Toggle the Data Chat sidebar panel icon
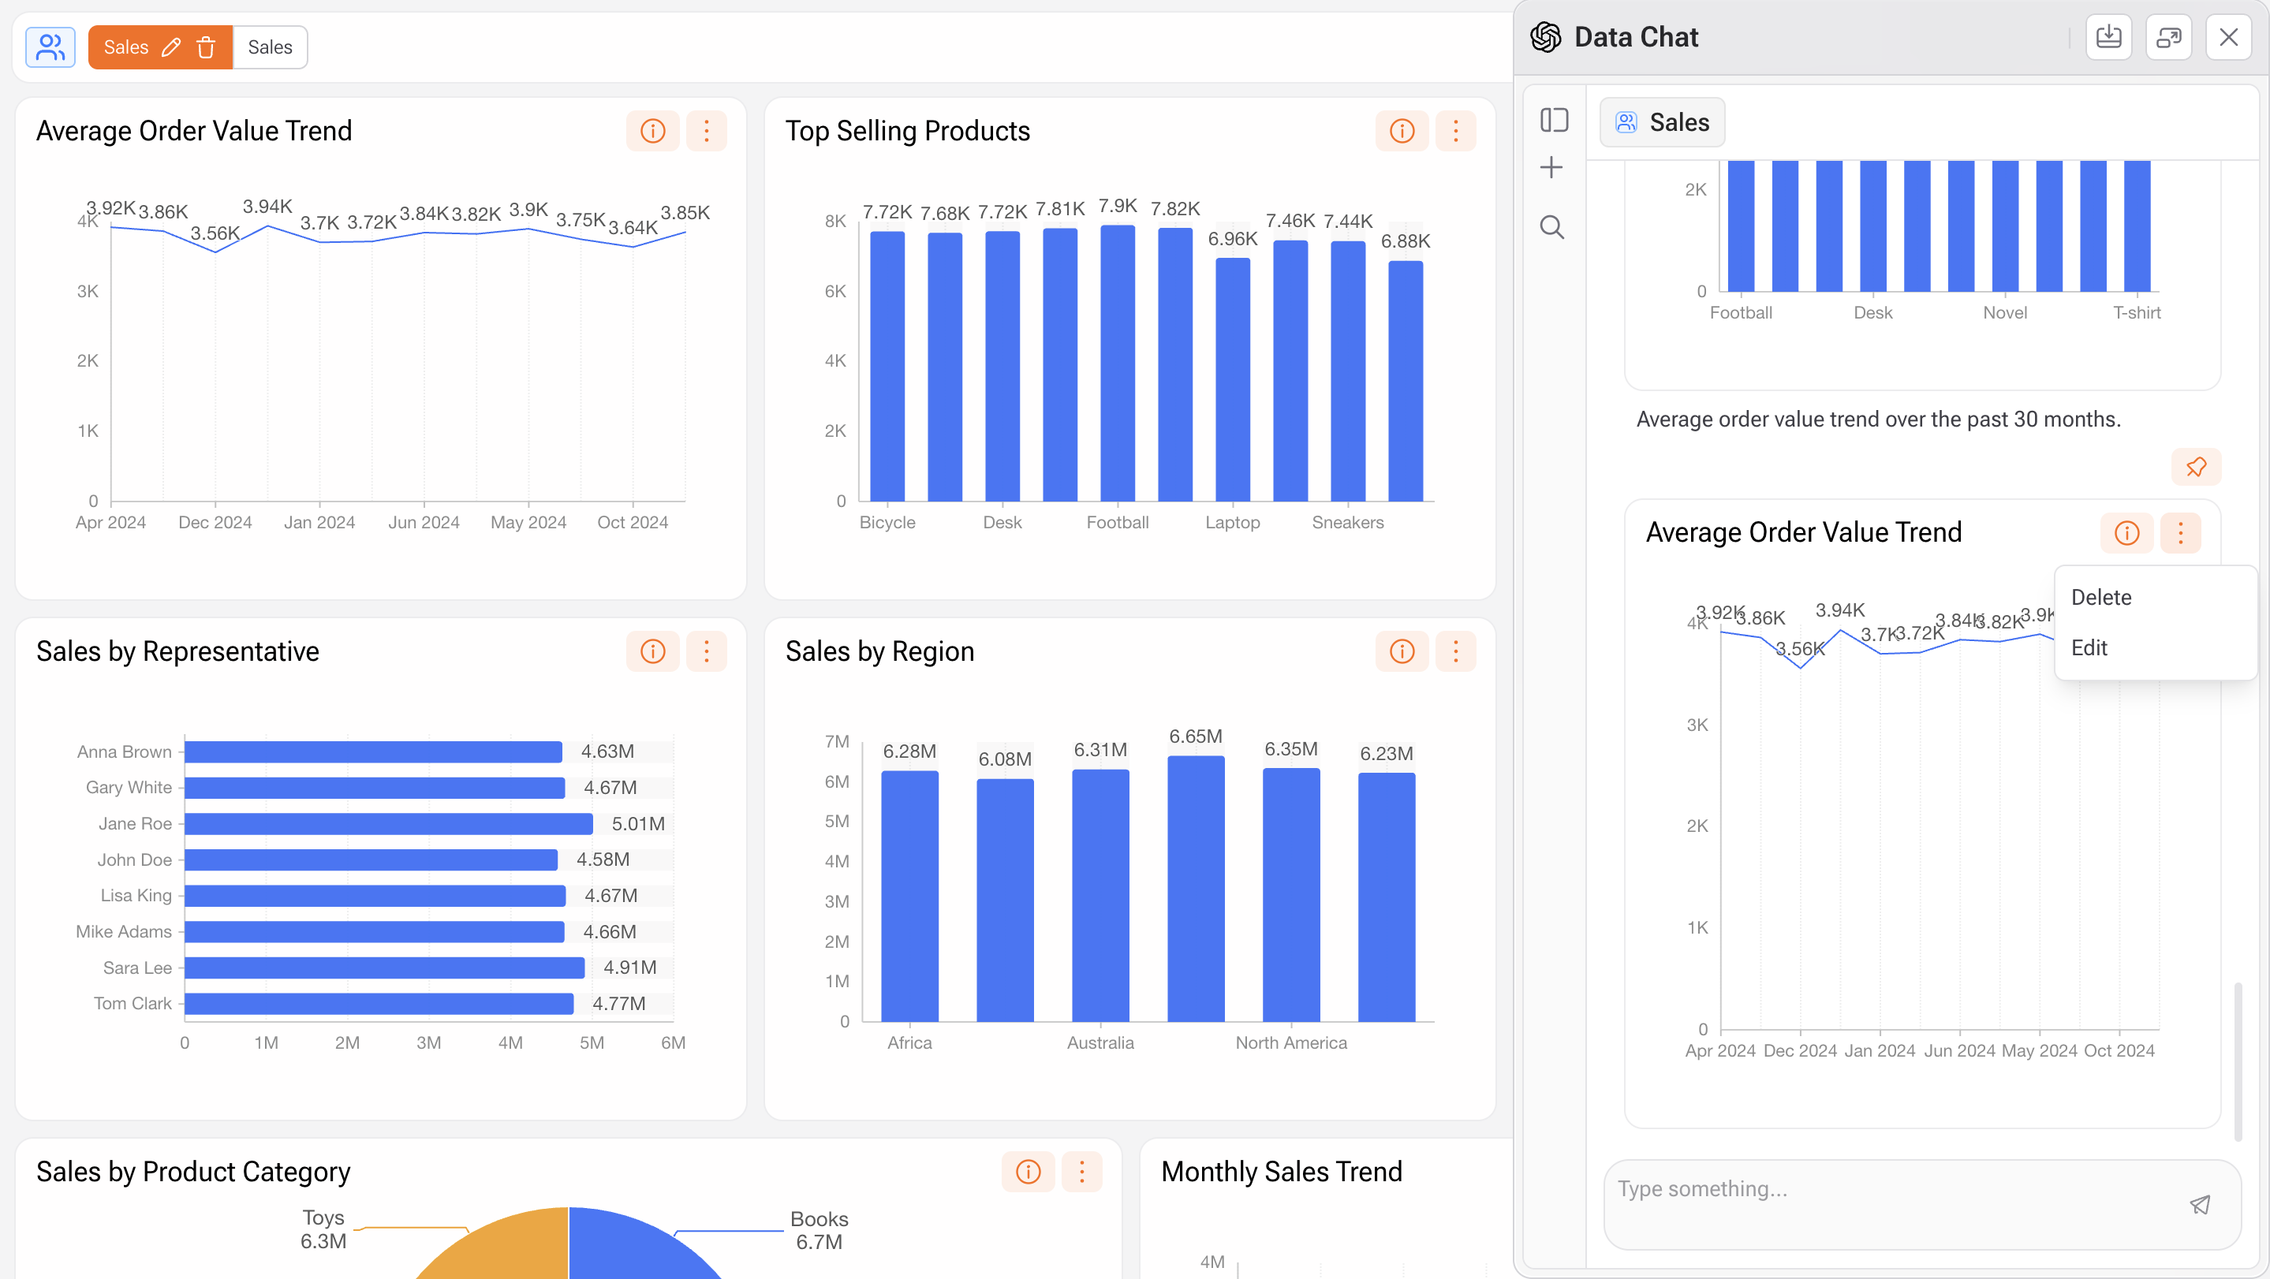2270x1279 pixels. 1554,120
